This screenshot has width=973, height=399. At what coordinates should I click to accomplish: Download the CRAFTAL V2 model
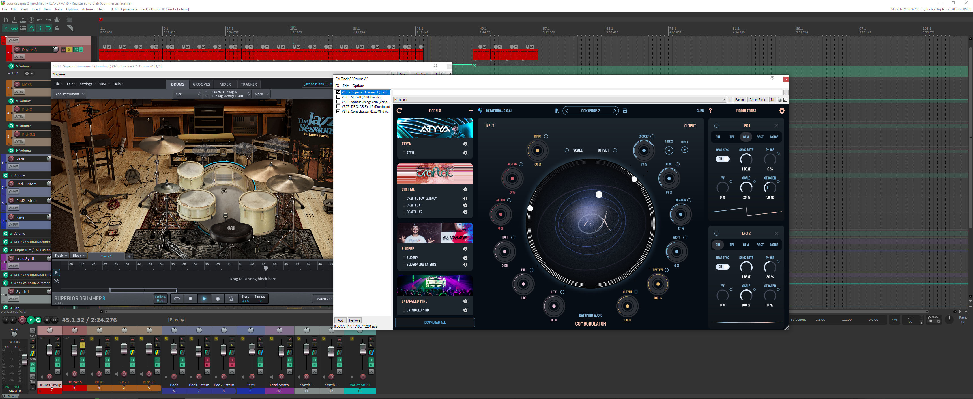coord(465,212)
